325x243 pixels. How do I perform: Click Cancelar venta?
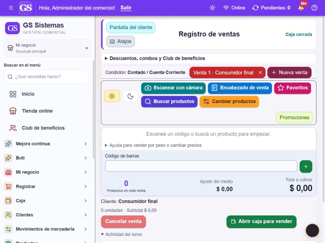pyautogui.click(x=123, y=222)
